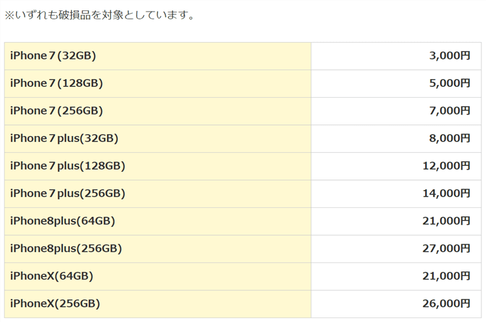The width and height of the screenshot is (486, 322).
Task: Click the 3,000円 price
Action: click(x=449, y=56)
